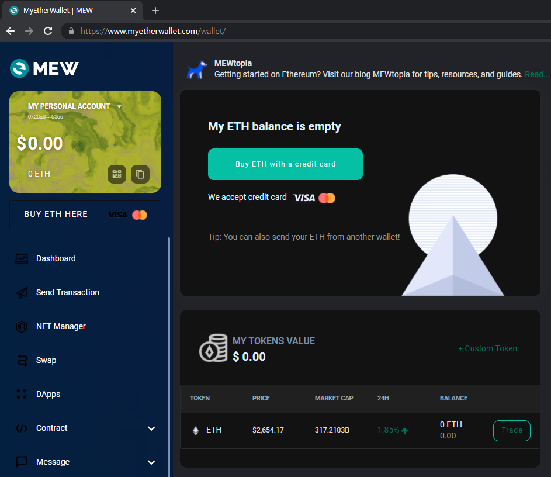Open the My Personal Account dropdown arrow
Image resolution: width=551 pixels, height=477 pixels.
click(x=119, y=106)
